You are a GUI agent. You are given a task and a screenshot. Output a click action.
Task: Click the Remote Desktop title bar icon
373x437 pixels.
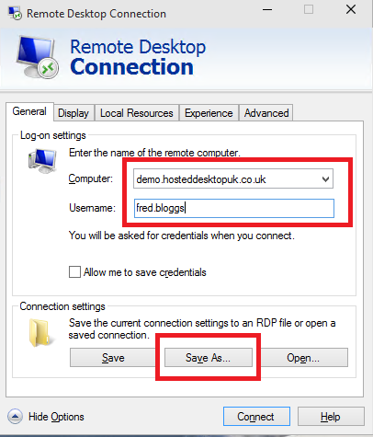tap(15, 14)
